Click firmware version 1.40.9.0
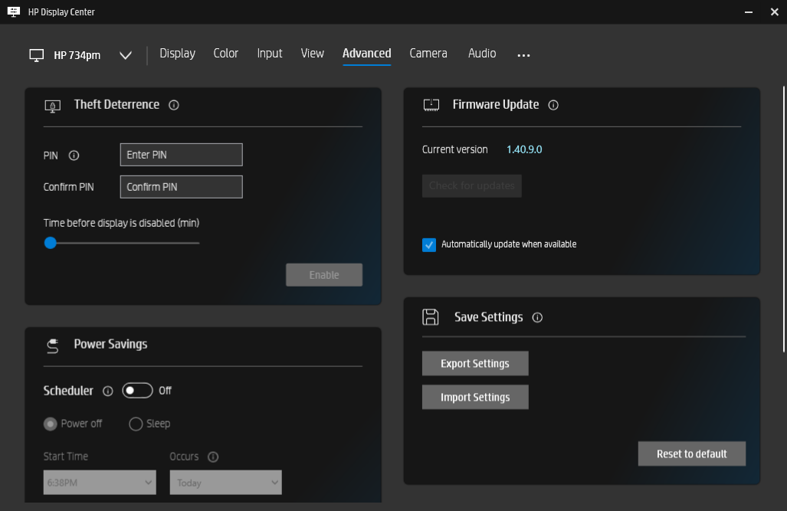Viewport: 787px width, 511px height. (x=524, y=149)
